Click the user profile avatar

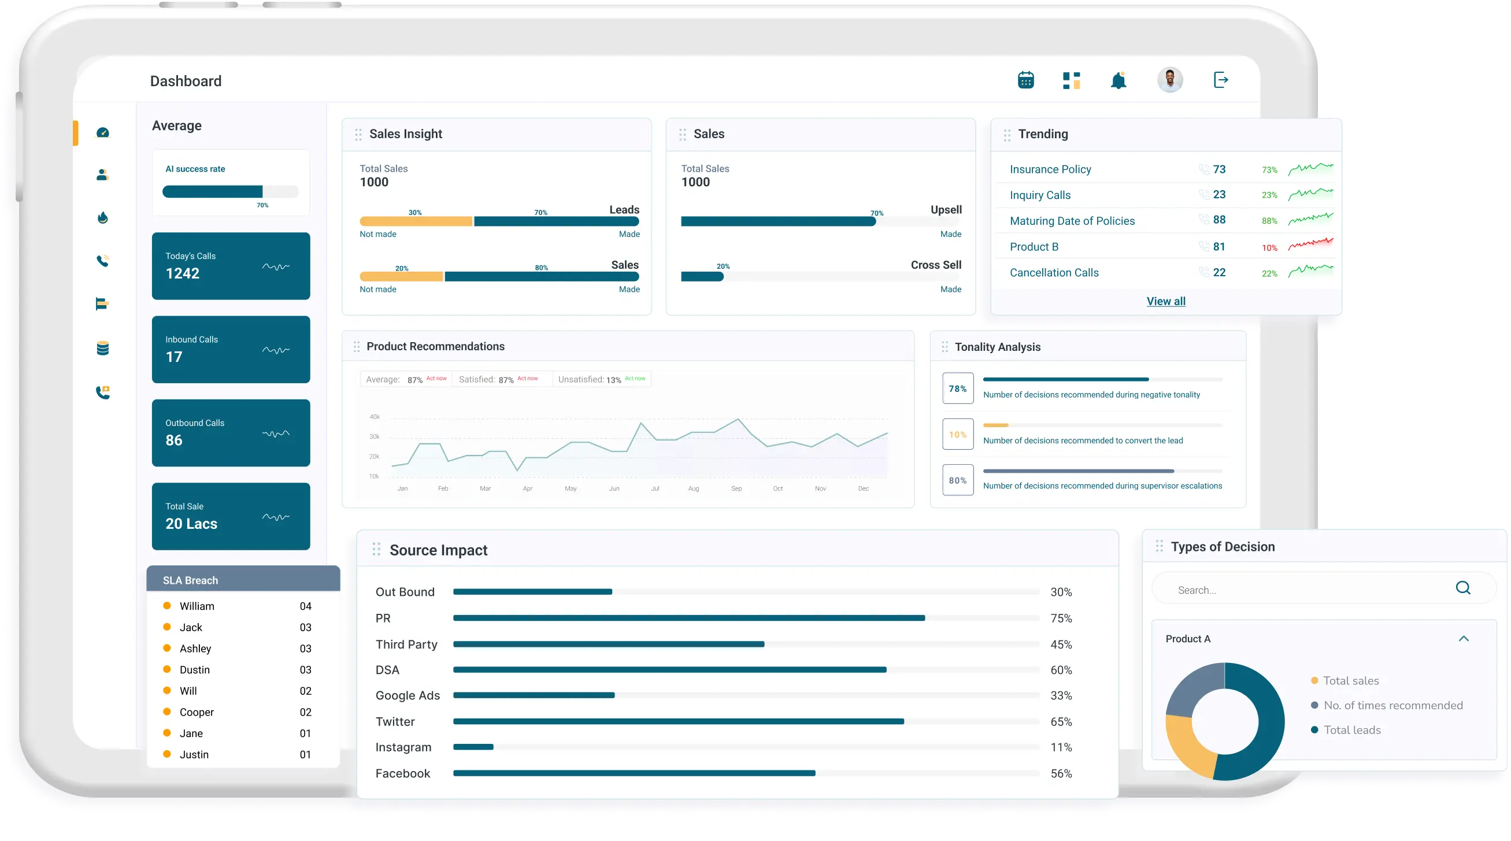[x=1169, y=80]
